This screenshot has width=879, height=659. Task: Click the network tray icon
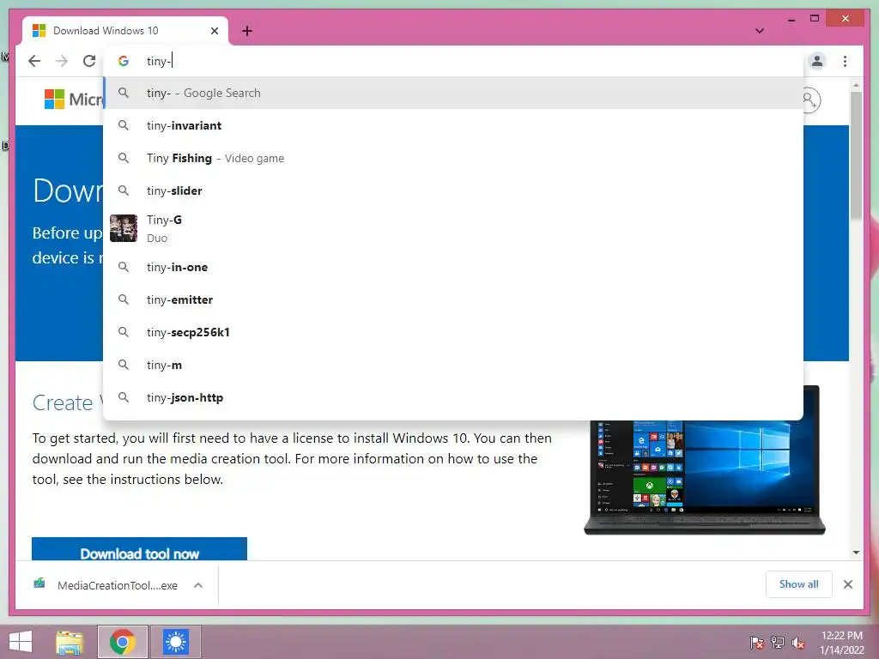click(x=778, y=643)
